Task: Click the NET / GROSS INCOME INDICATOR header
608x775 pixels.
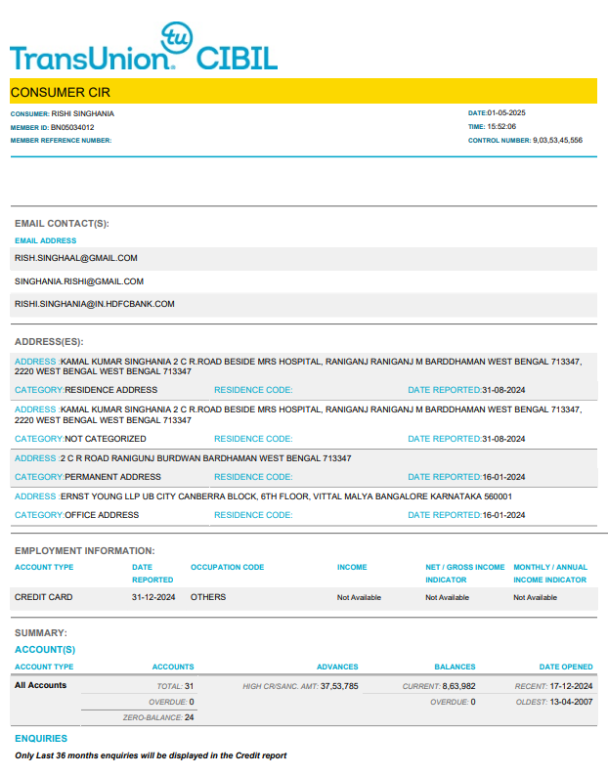Action: [465, 574]
